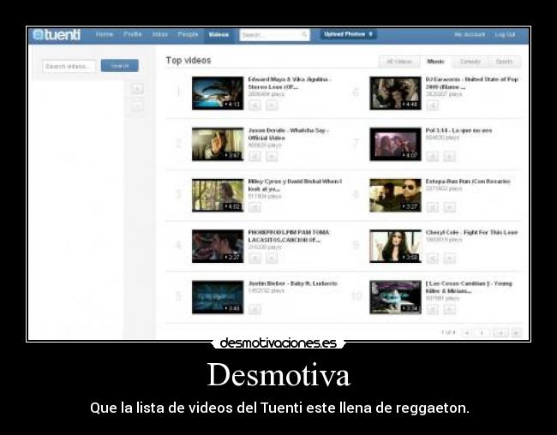
Task: Open the Edward Maya Stereo Love thumbnail
Action: click(x=218, y=93)
